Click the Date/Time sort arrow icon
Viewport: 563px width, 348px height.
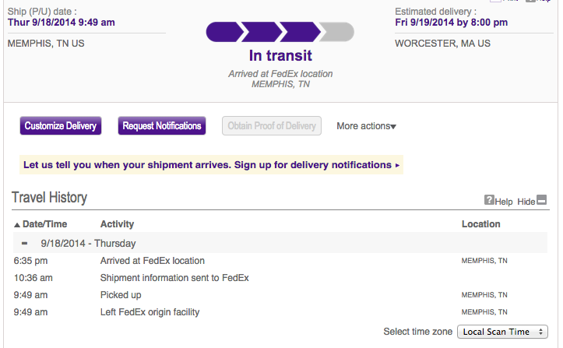coord(18,225)
